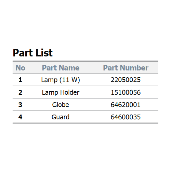Viewport: 171px width, 171px height.
Task: Click the word Number in the header row
Action: pos(134,68)
